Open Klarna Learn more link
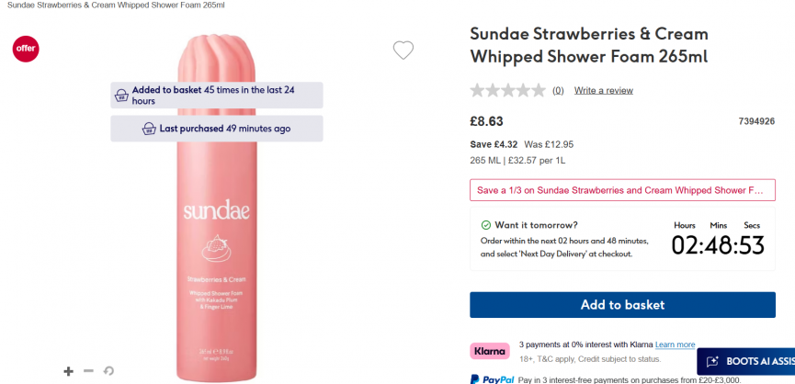 675,344
